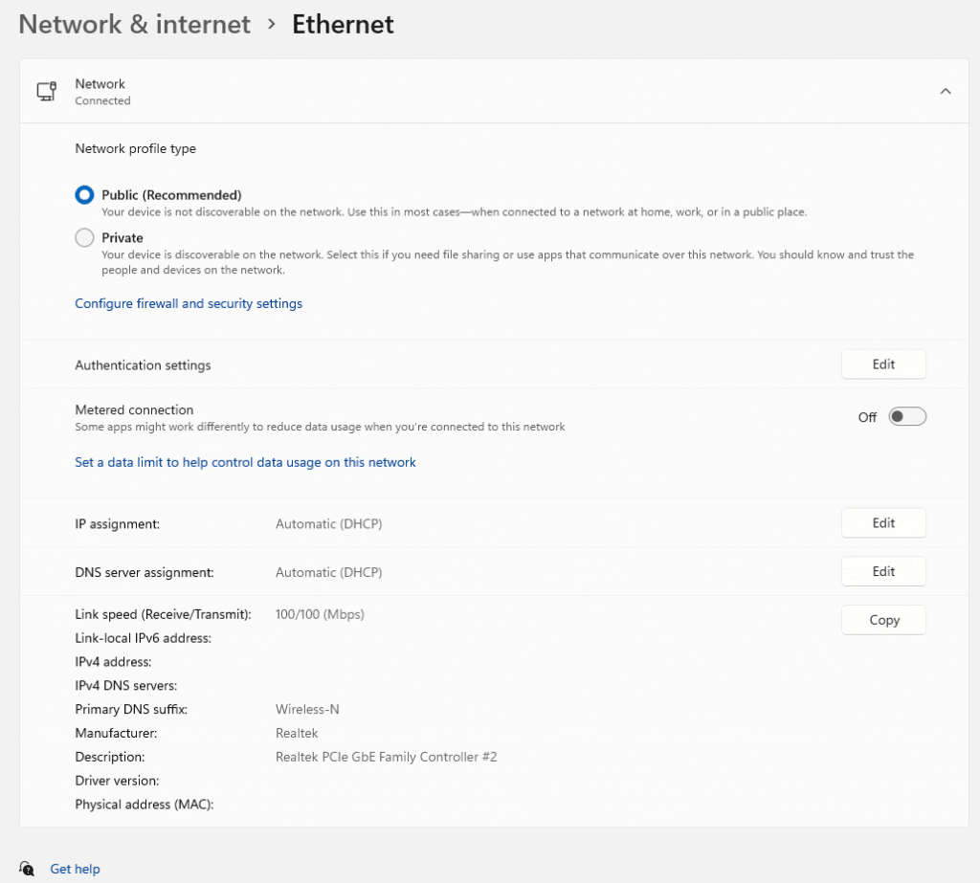Open firewall and security settings
This screenshot has height=883, width=980.
(188, 303)
